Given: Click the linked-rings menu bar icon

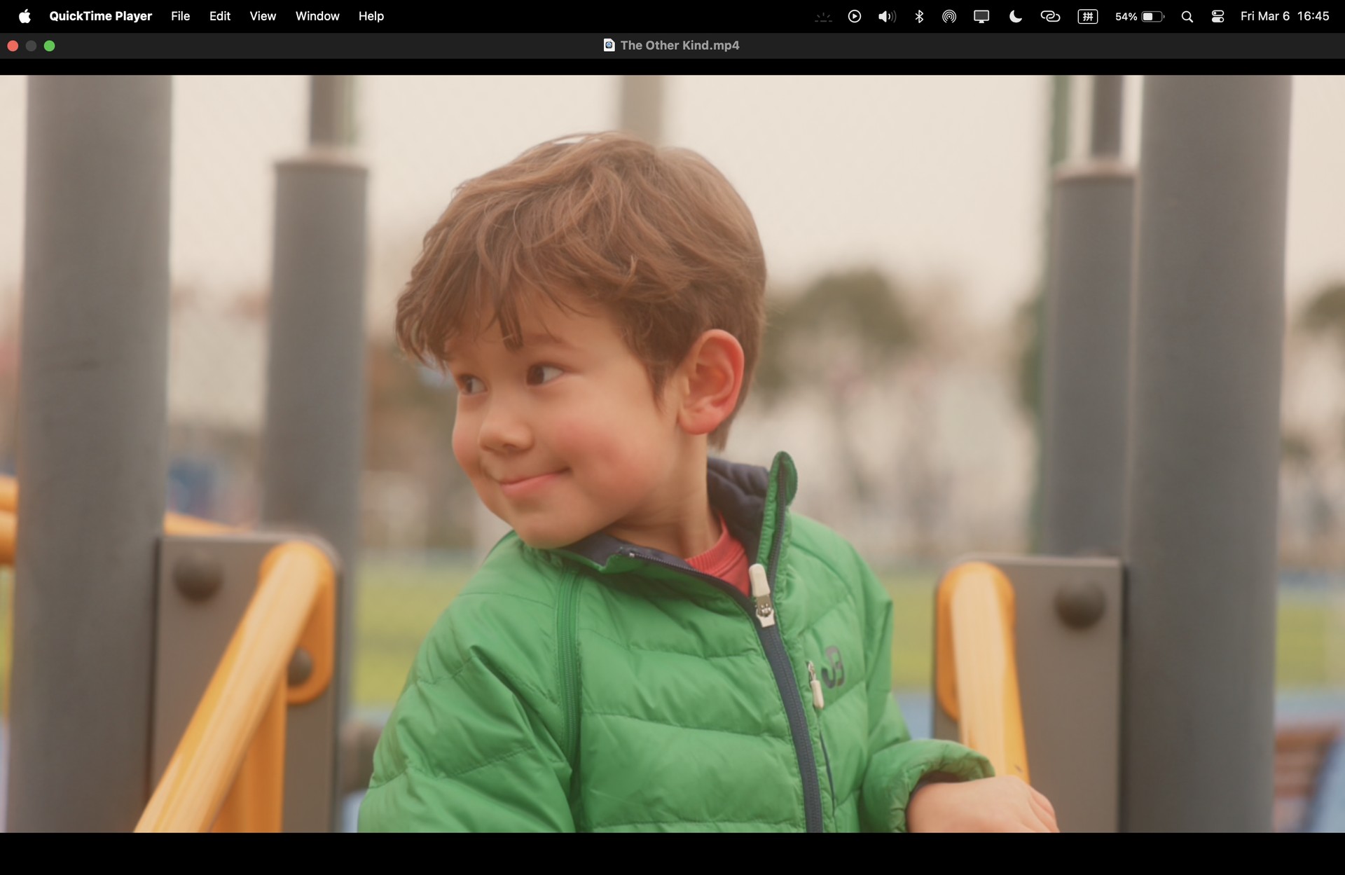Looking at the screenshot, I should click(1050, 16).
